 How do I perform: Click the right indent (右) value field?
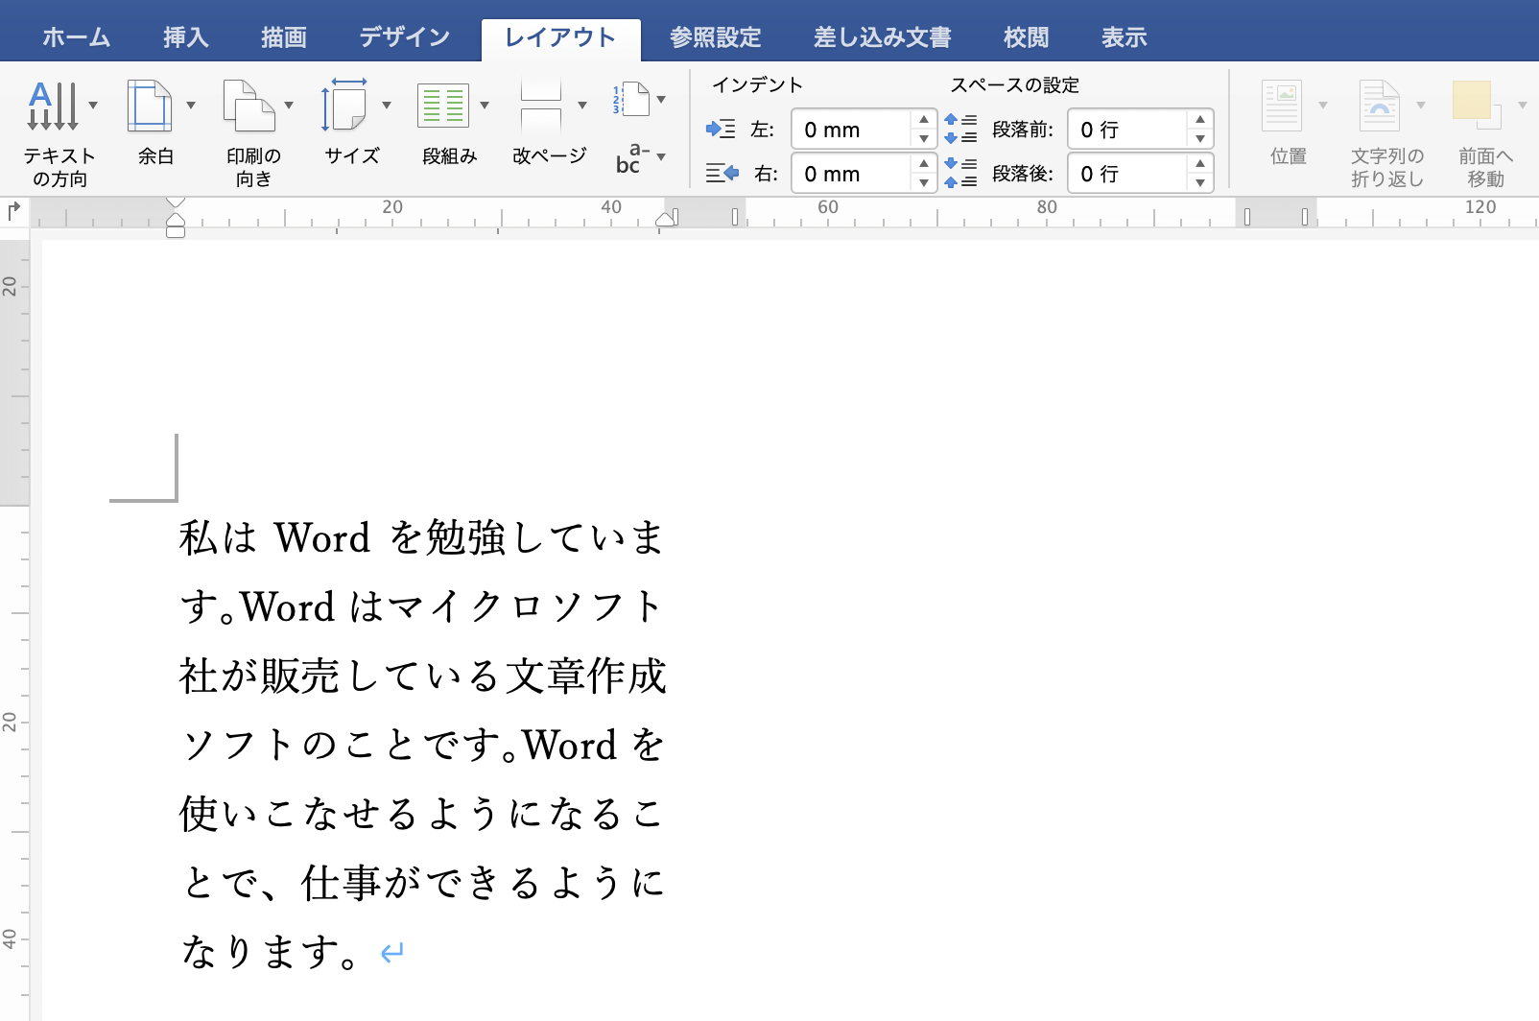click(x=852, y=174)
